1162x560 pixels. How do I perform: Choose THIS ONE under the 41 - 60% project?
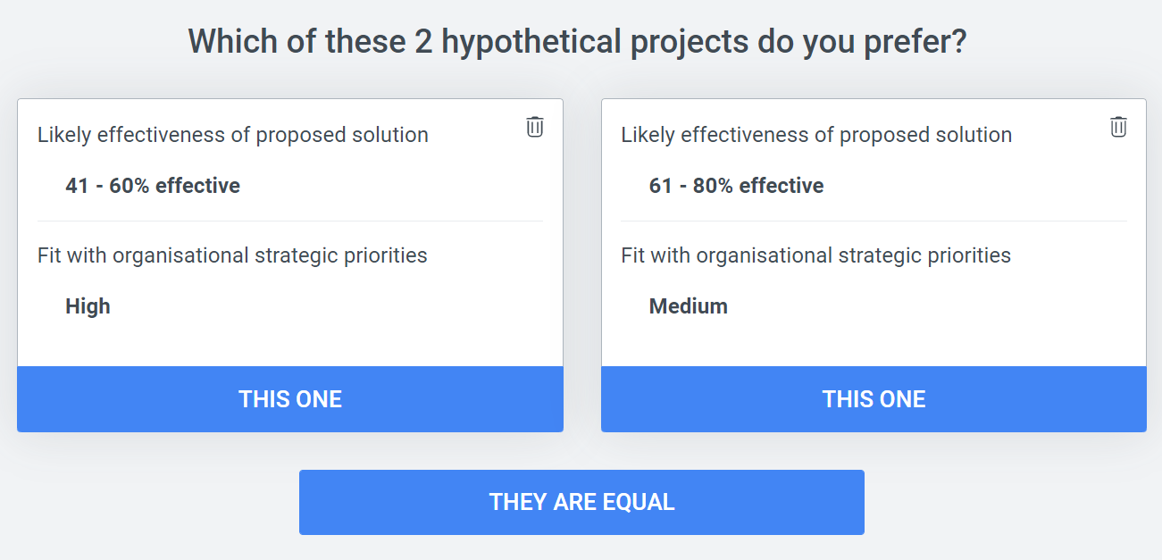tap(290, 399)
